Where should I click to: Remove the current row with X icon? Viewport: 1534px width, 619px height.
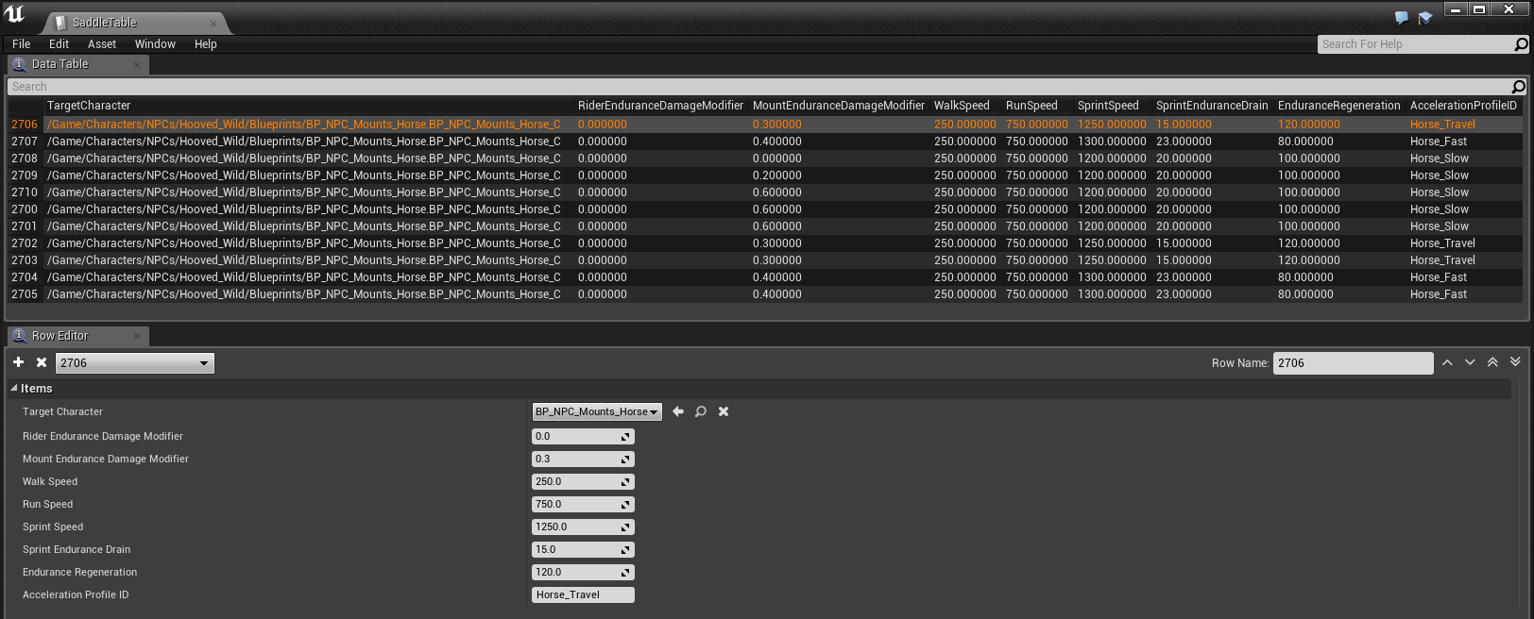coord(42,362)
